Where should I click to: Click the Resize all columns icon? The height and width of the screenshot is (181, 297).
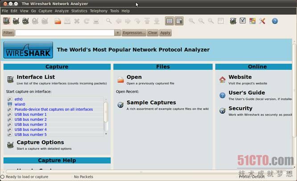[220, 21]
